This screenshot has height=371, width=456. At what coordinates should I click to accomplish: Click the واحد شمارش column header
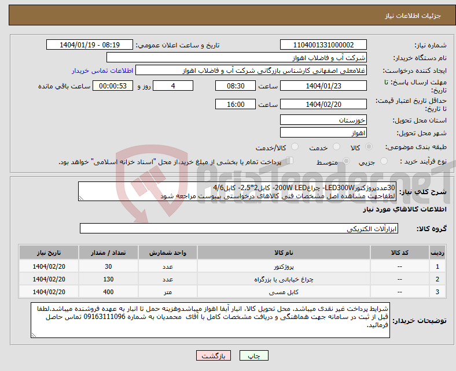pos(167,253)
